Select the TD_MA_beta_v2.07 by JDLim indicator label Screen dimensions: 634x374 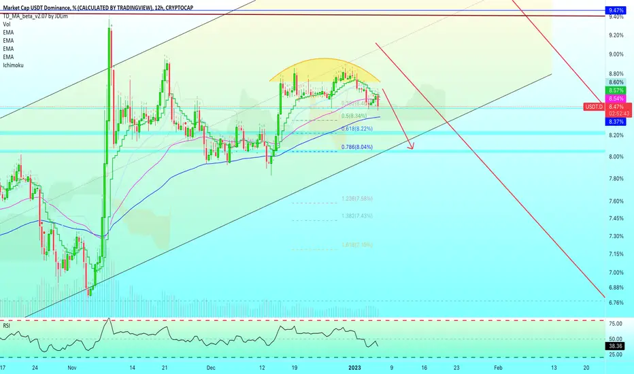coord(35,16)
